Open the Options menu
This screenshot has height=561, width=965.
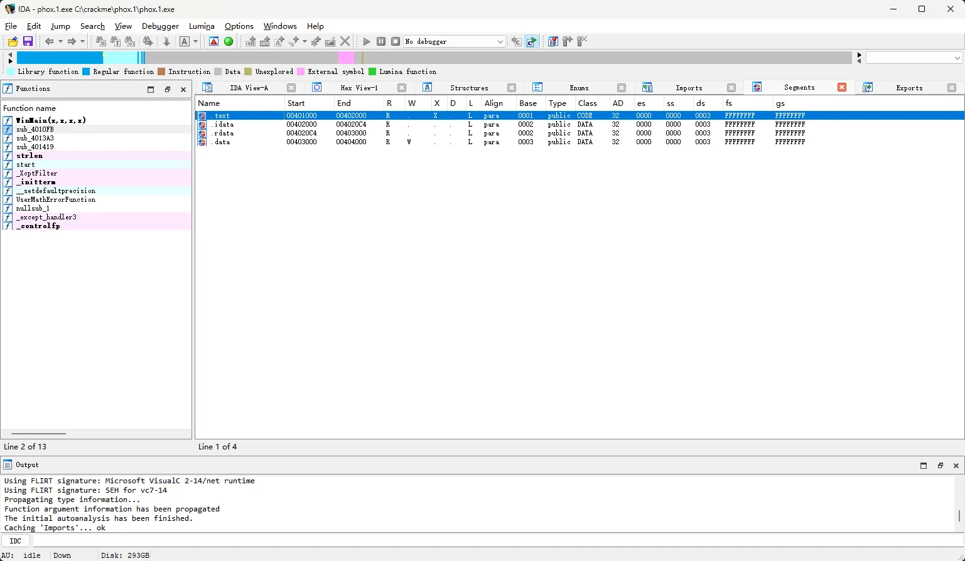point(239,26)
